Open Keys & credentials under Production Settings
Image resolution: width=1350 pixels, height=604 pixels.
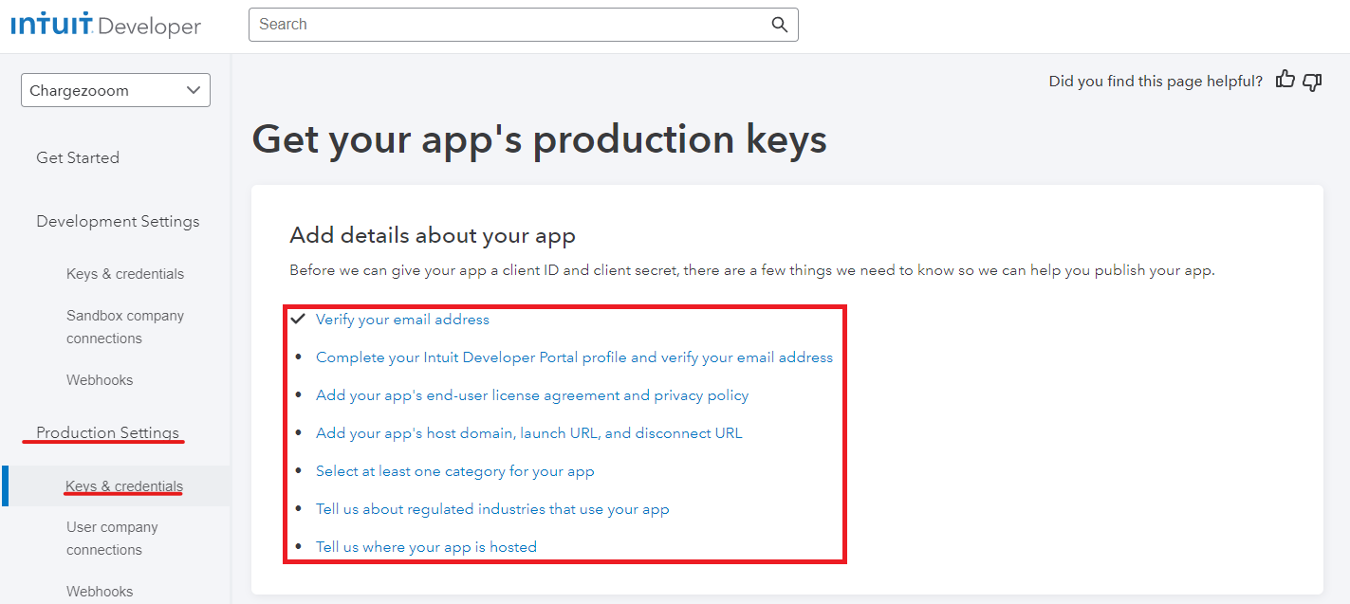(124, 486)
